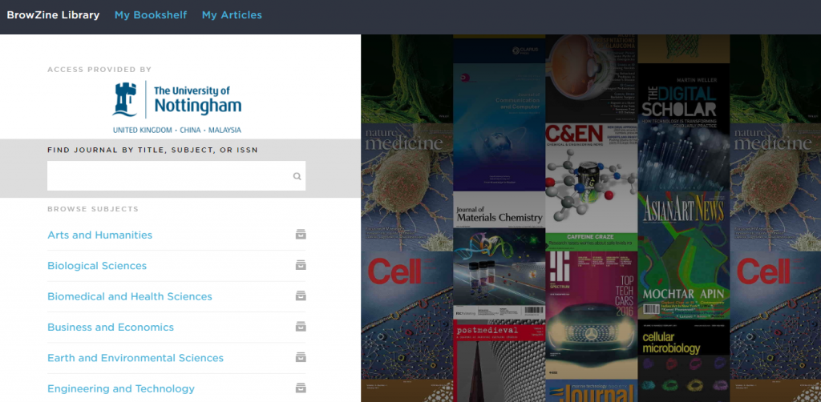Open Biomedical and Health Sciences subject

(130, 296)
